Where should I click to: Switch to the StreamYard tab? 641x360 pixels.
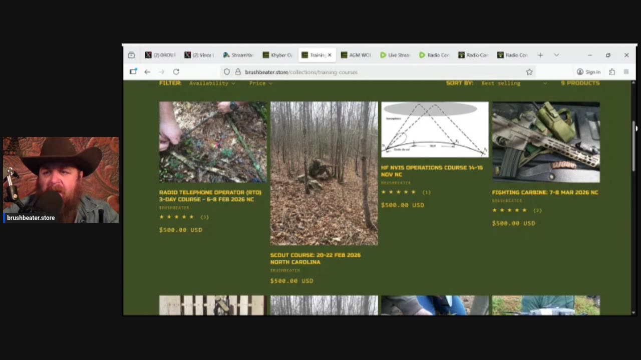point(238,55)
